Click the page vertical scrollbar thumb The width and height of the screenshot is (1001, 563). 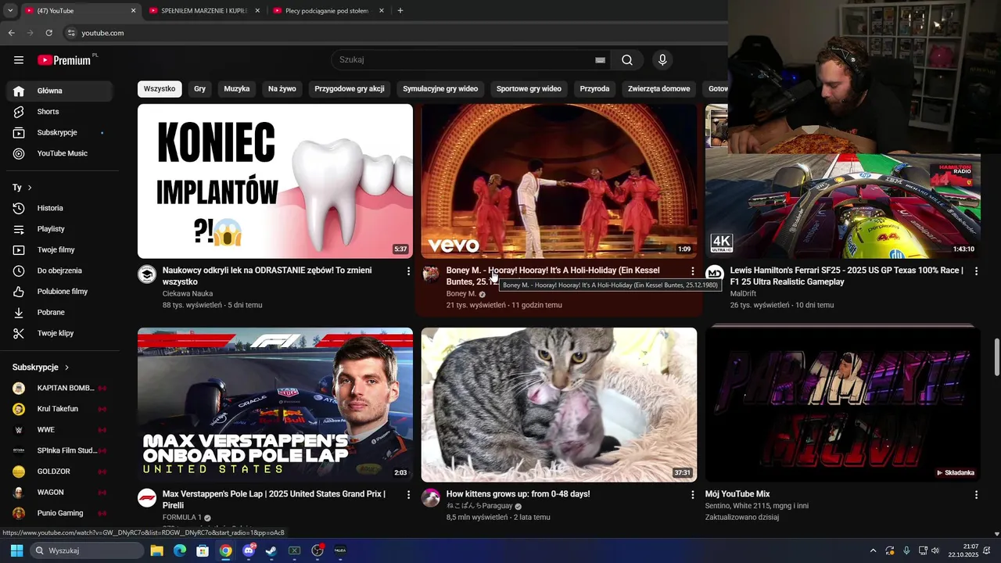click(x=996, y=357)
